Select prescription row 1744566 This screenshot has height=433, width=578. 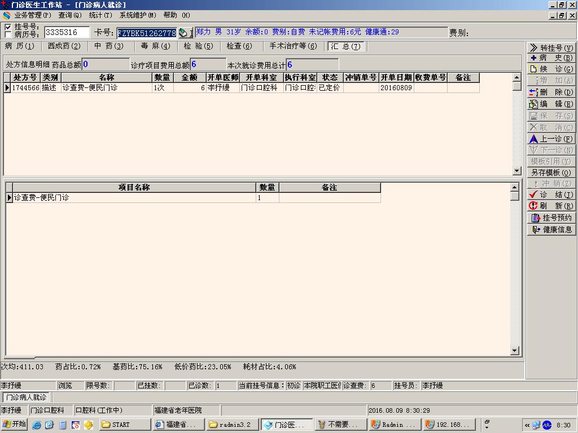tap(242, 87)
